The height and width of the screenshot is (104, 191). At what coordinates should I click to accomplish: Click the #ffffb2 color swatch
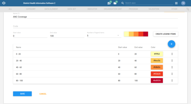157,54
